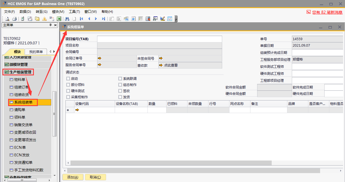345x182 pixels.
Task: Expand the 微模块管理 module
Action: point(18,64)
